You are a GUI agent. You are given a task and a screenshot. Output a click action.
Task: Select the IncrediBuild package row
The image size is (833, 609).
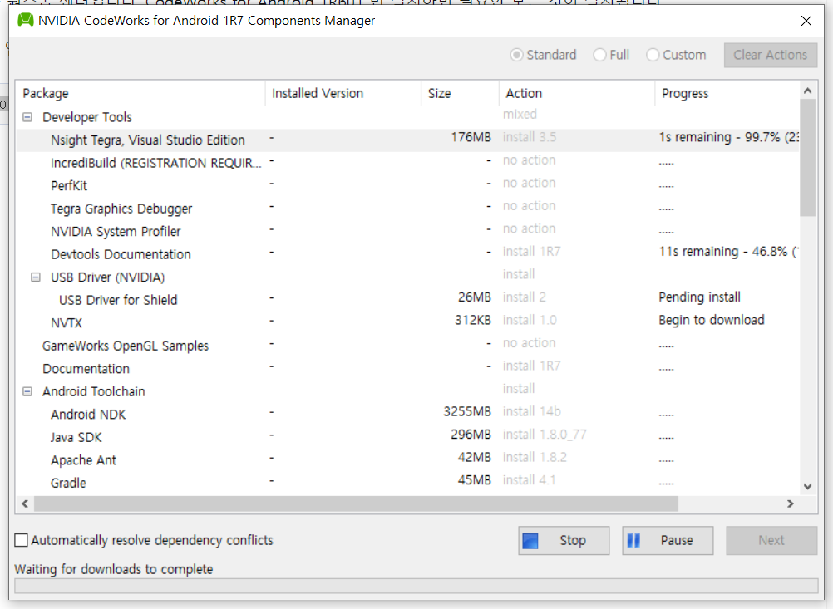click(x=407, y=163)
